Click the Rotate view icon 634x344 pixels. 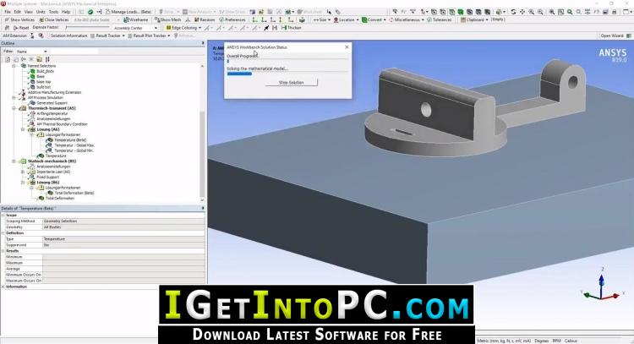pos(513,12)
